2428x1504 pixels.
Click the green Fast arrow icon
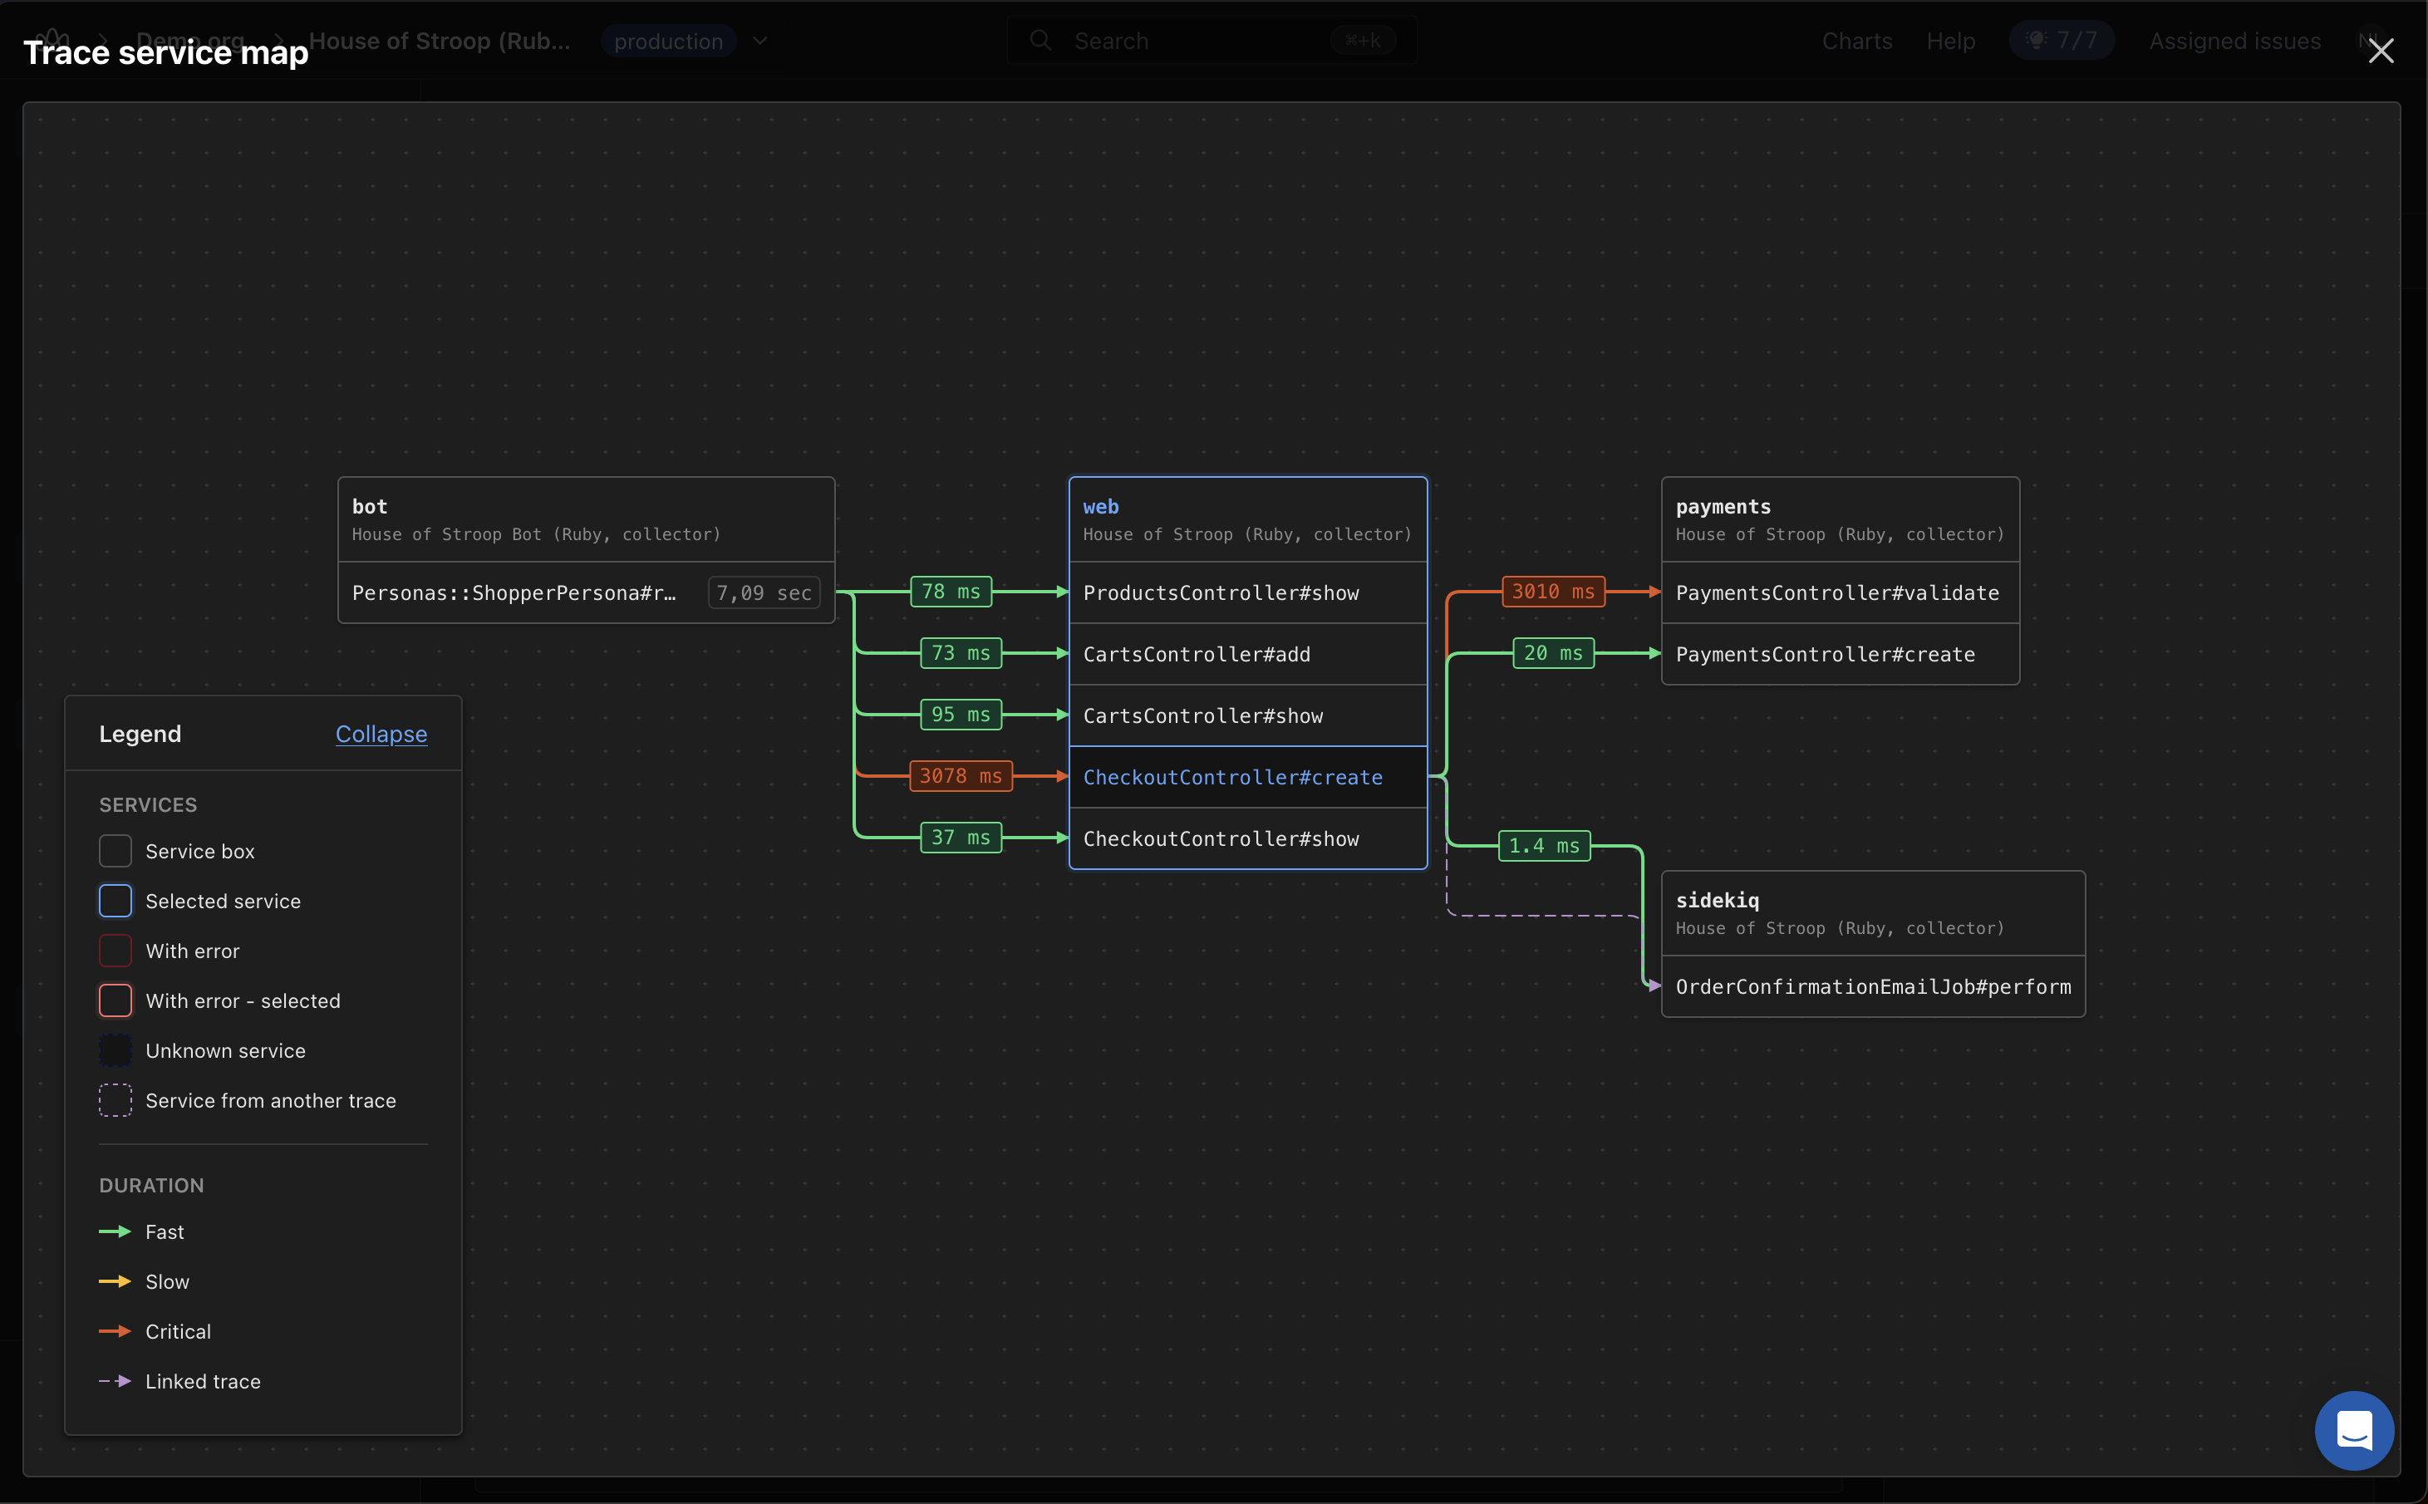tap(116, 1231)
